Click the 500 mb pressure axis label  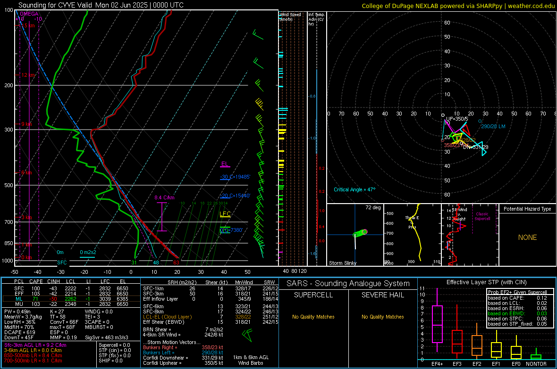click(8, 185)
